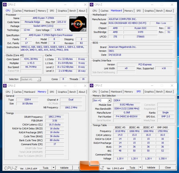Open Bench tab in CPU window
This screenshot has height=173, width=179.
73,11
